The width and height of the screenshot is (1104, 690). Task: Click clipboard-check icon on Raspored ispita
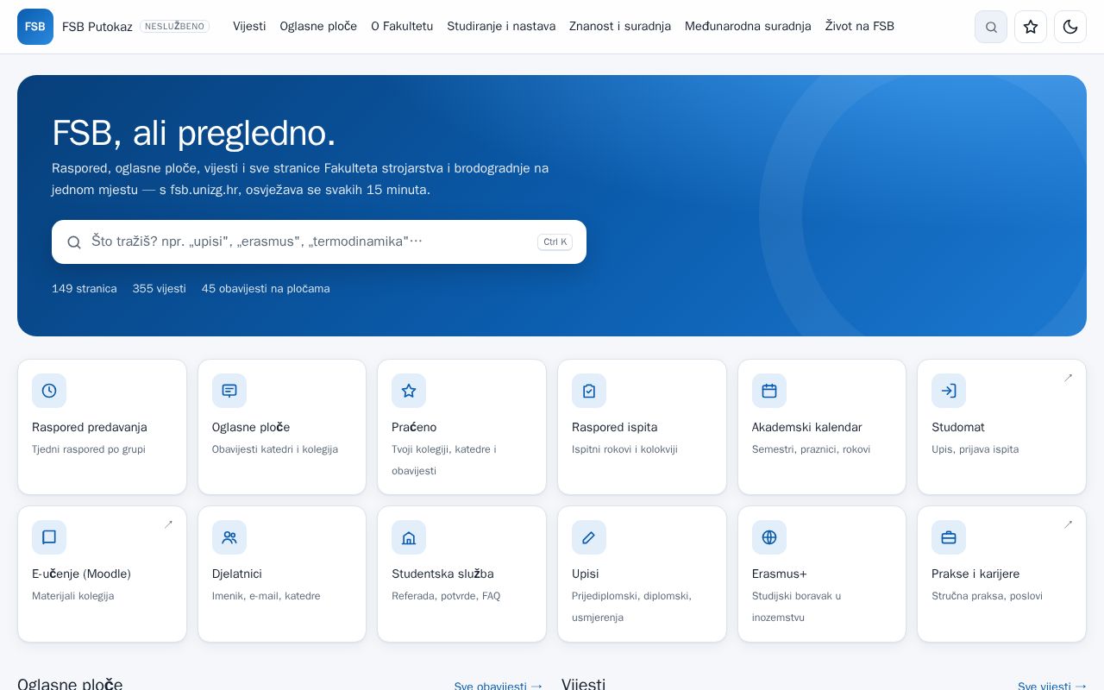click(589, 391)
